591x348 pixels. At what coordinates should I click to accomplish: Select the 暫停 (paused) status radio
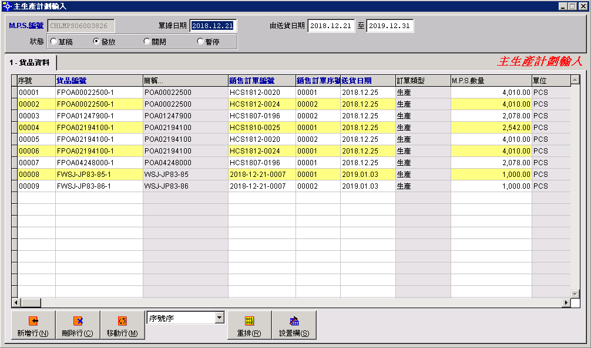(x=200, y=42)
